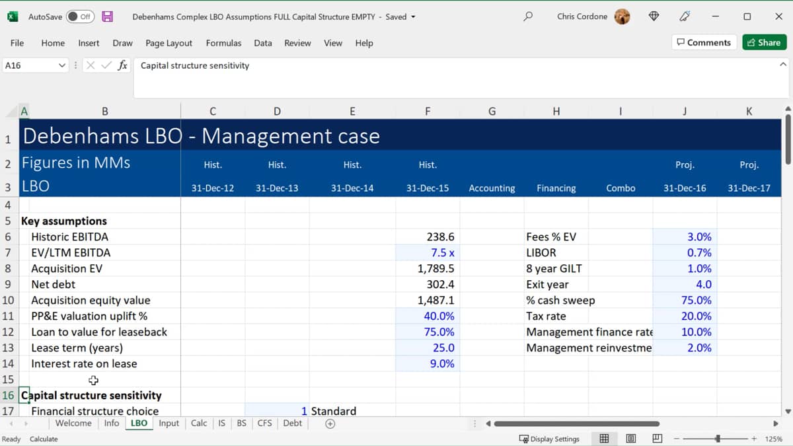This screenshot has height=446, width=793.
Task: Switch to Normal view icon
Action: click(x=604, y=439)
